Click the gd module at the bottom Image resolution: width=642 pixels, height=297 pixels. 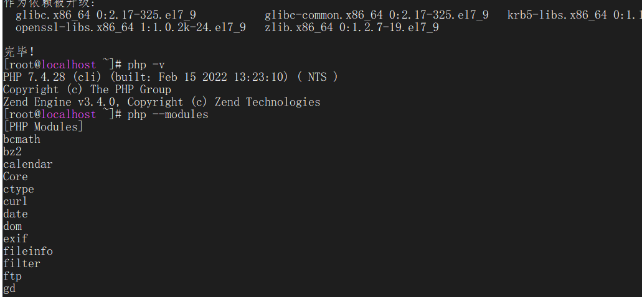click(9, 288)
